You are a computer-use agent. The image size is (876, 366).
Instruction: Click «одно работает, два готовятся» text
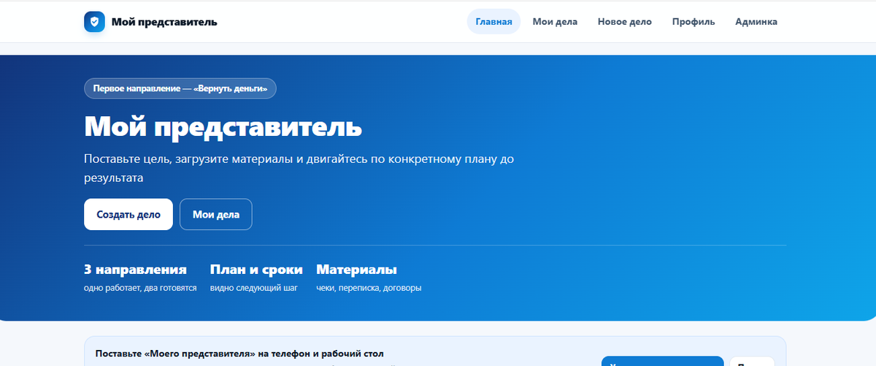pos(140,289)
